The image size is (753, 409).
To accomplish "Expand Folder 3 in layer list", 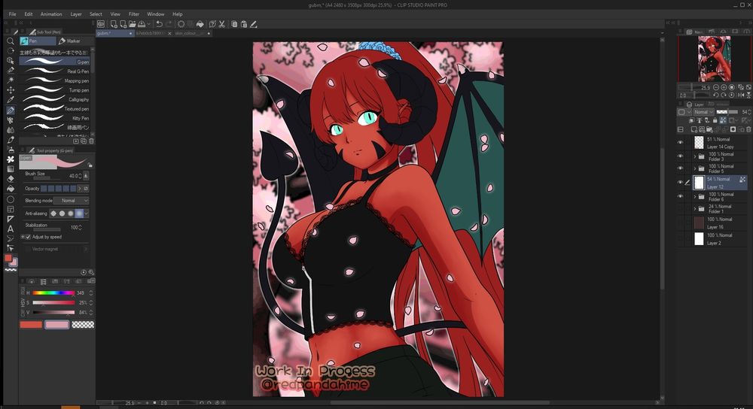I will (x=694, y=156).
